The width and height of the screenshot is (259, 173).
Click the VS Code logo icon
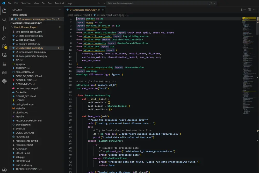pyautogui.click(x=3, y=3)
